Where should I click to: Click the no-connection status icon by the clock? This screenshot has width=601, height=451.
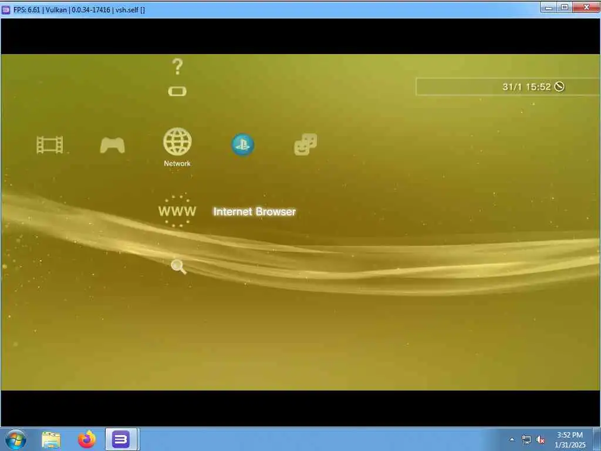click(559, 87)
